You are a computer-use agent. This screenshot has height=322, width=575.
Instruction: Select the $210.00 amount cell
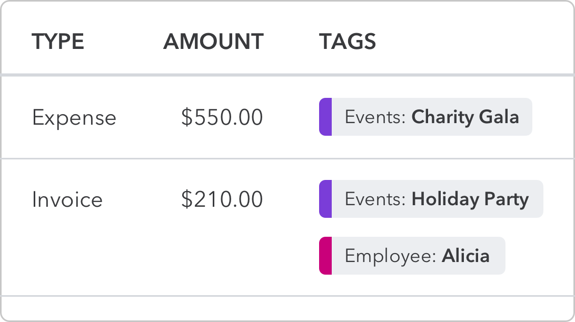[222, 199]
